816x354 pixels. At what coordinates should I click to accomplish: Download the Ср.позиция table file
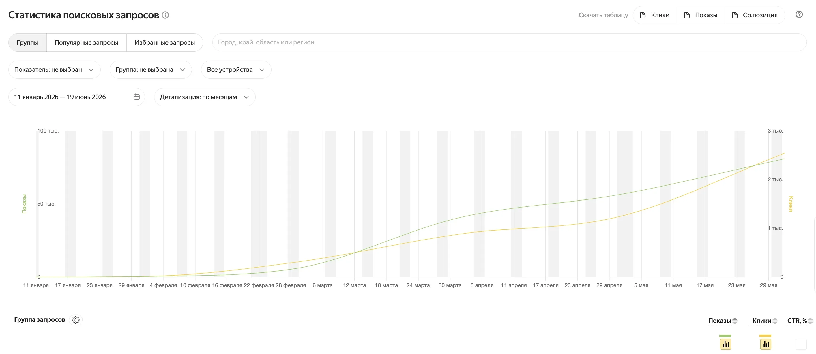pyautogui.click(x=755, y=15)
